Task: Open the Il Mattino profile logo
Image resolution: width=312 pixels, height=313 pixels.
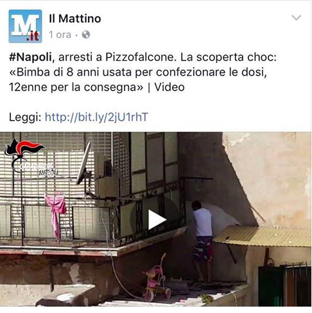Action: point(25,26)
